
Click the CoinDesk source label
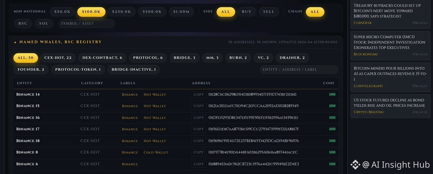(x=363, y=23)
